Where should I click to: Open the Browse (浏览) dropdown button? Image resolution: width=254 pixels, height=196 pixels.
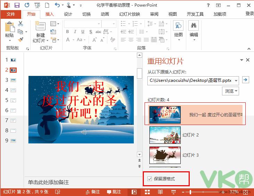point(230,91)
